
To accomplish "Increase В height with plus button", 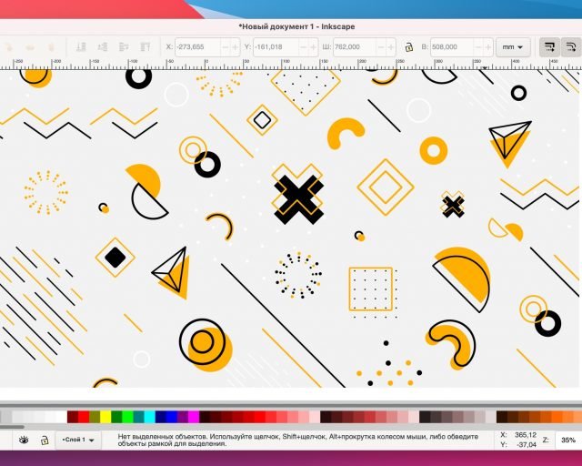I will pyautogui.click(x=488, y=47).
